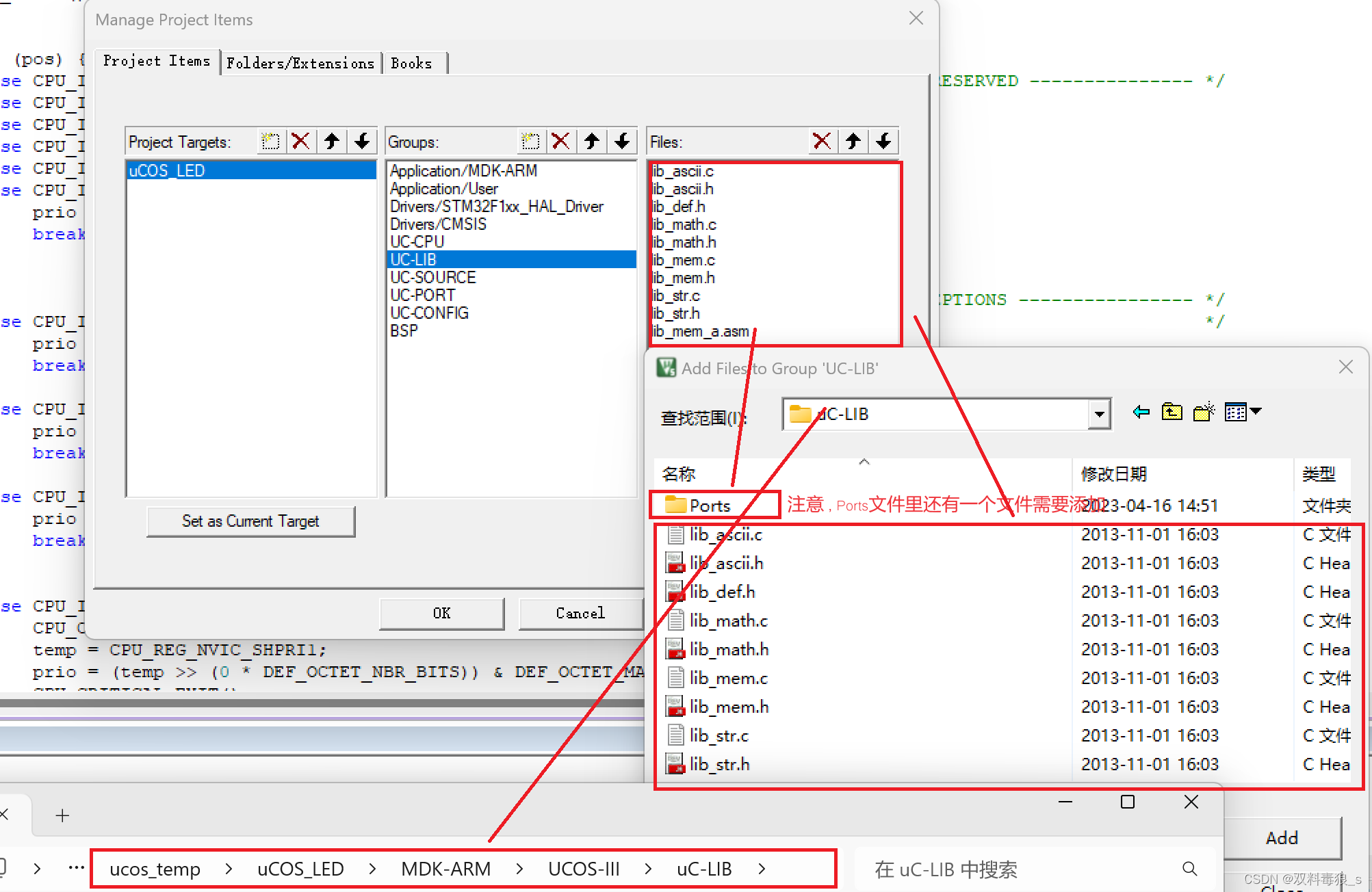Screen dimensions: 1372x892
Task: Move file up in Files toolbar
Action: point(853,142)
